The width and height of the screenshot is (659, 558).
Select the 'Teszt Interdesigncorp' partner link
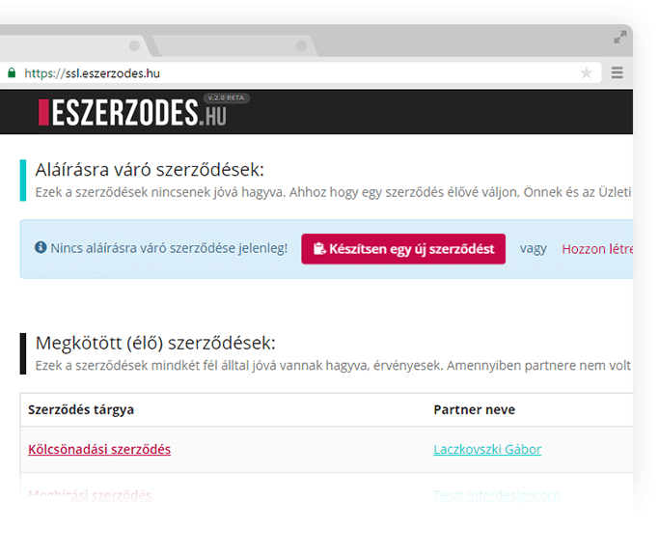(x=497, y=495)
